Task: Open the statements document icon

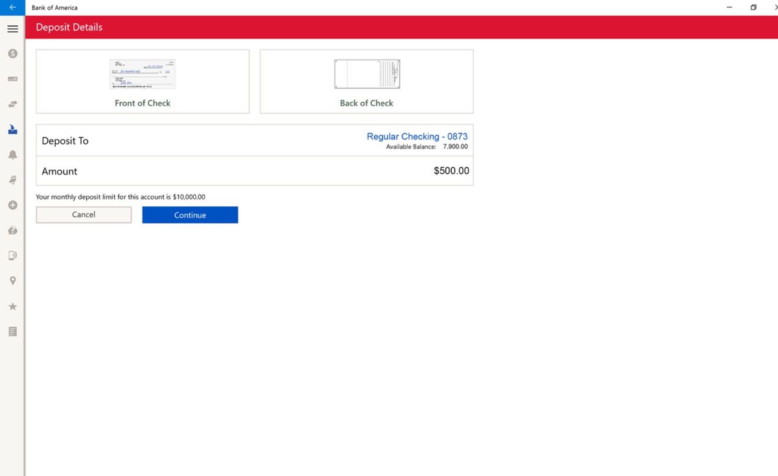Action: tap(12, 331)
